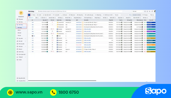Tick the checkbox for order 060
This screenshot has height=98, width=171.
click(x=30, y=31)
